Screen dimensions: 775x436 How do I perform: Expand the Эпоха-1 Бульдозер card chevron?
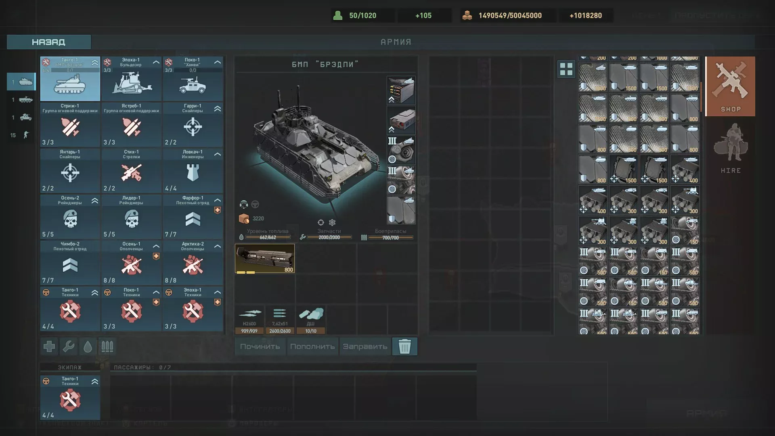click(156, 62)
